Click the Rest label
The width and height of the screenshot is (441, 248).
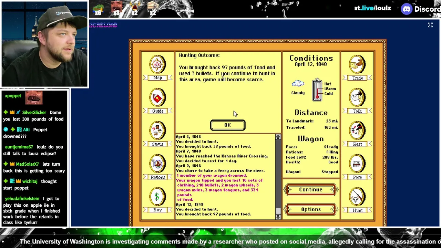pos(357,144)
